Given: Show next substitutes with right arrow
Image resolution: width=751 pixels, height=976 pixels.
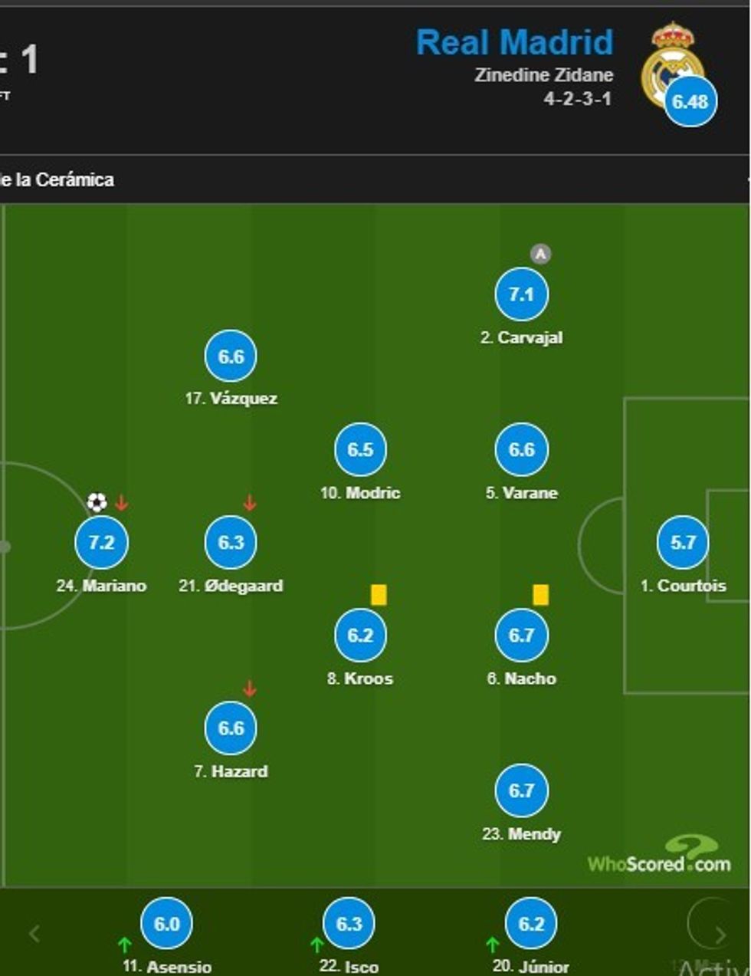Looking at the screenshot, I should [x=720, y=934].
